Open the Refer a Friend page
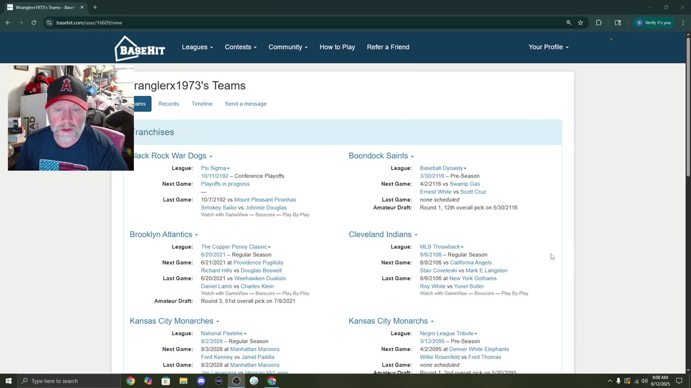The image size is (691, 388). tap(388, 47)
